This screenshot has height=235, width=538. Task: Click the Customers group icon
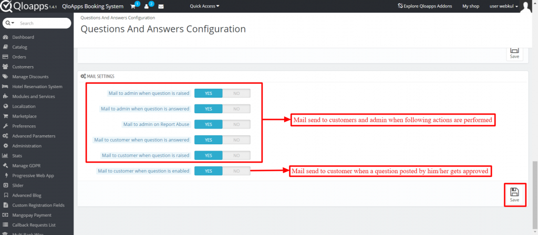click(5, 67)
